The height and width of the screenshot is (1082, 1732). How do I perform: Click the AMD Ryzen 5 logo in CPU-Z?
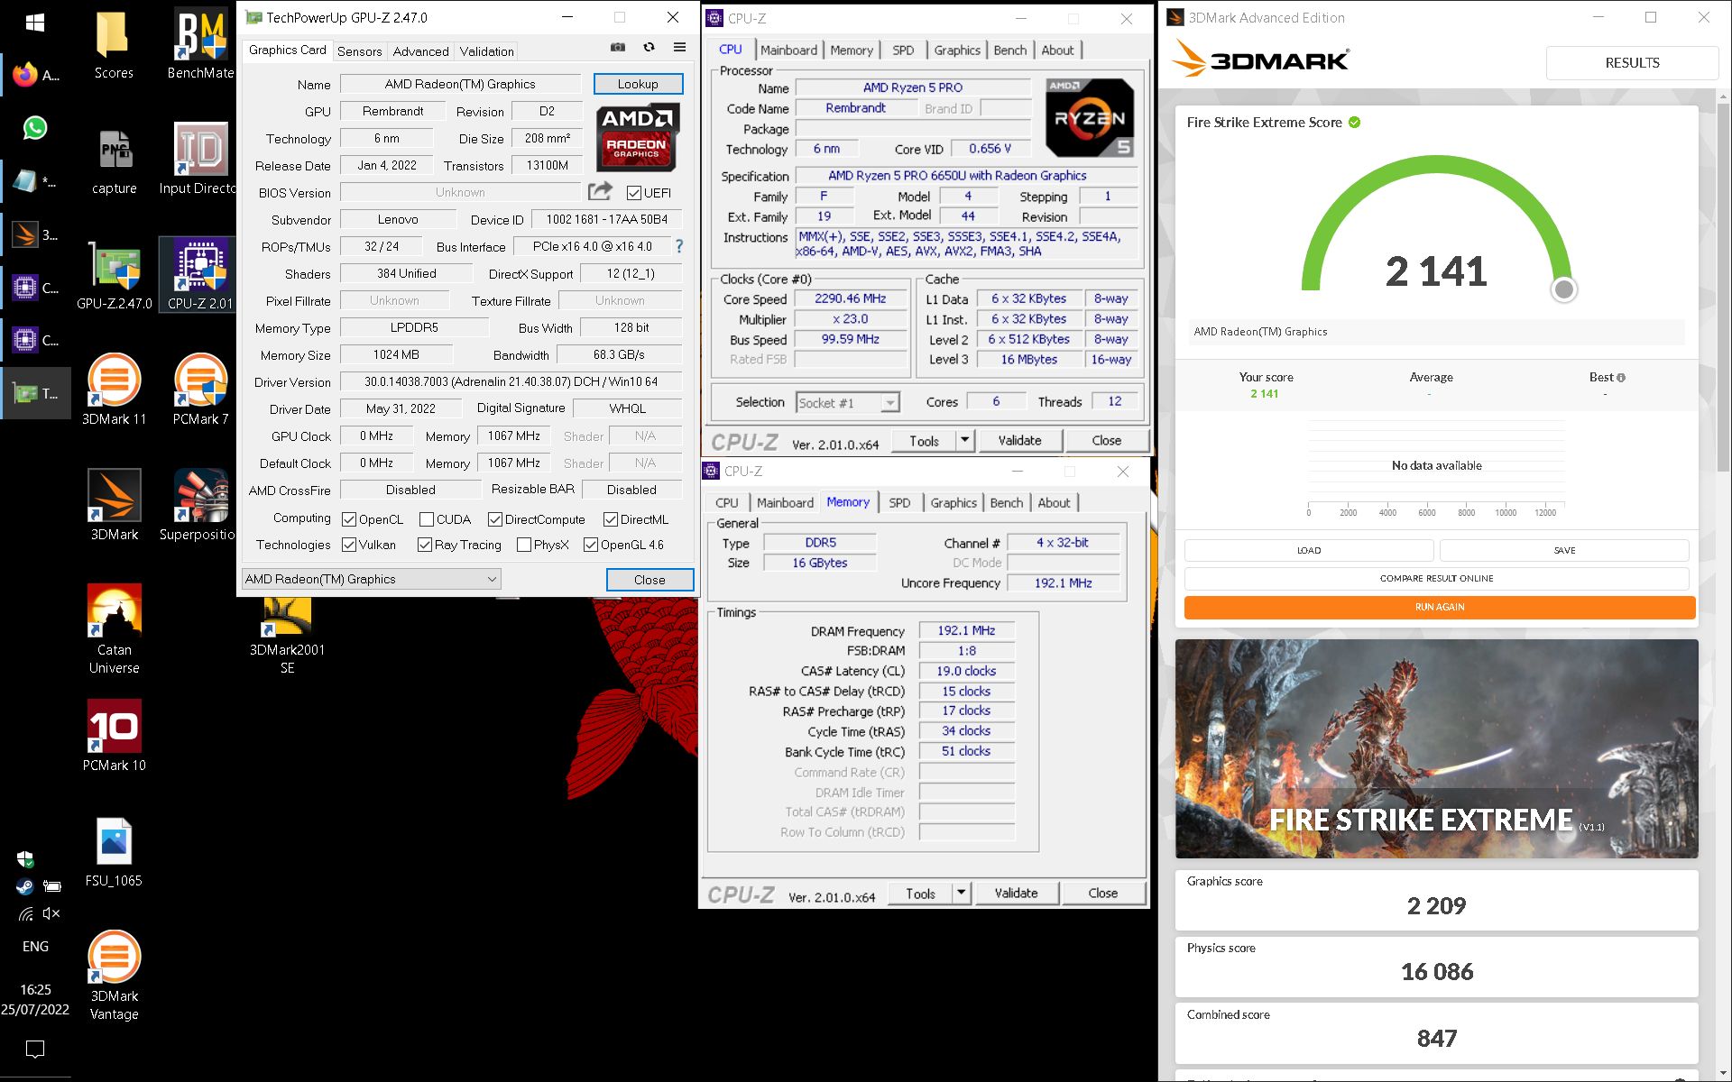click(1089, 118)
